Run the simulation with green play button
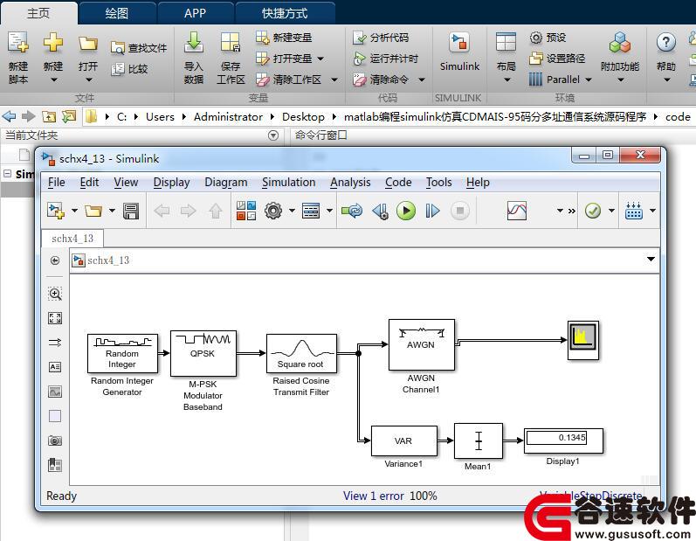696x541 pixels. point(406,211)
